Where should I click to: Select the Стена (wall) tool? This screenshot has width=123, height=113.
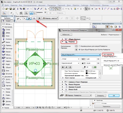pos(7,29)
